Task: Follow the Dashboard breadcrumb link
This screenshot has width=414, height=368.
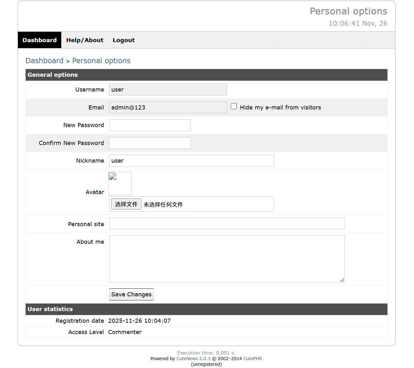Action: (44, 61)
